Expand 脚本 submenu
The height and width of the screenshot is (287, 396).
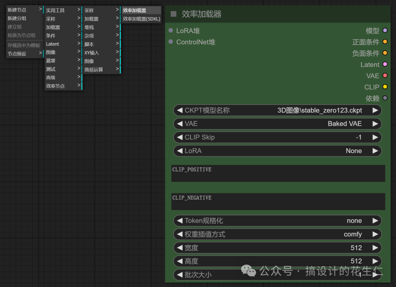click(102, 44)
